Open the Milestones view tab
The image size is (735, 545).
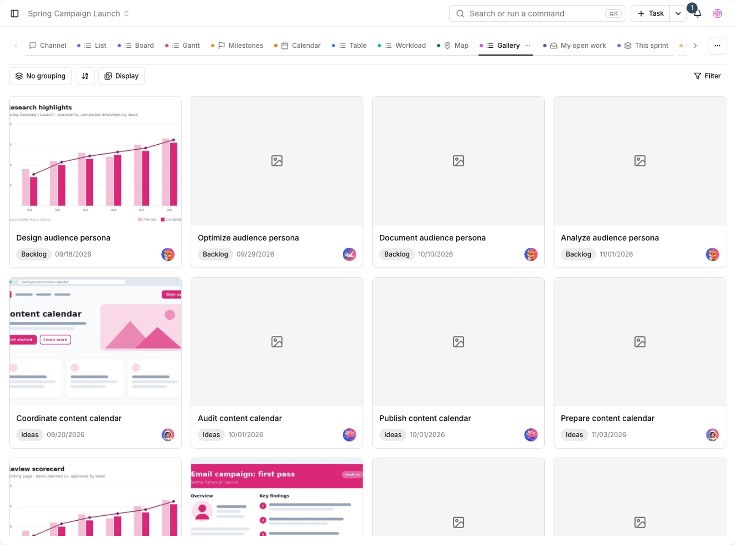pyautogui.click(x=237, y=45)
